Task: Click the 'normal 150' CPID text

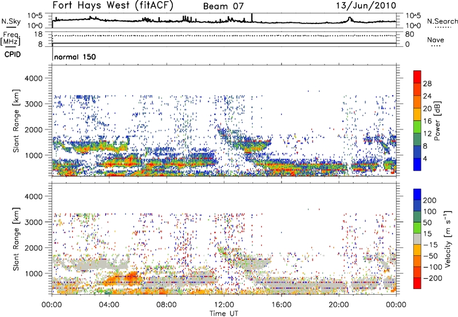Action: pos(75,57)
